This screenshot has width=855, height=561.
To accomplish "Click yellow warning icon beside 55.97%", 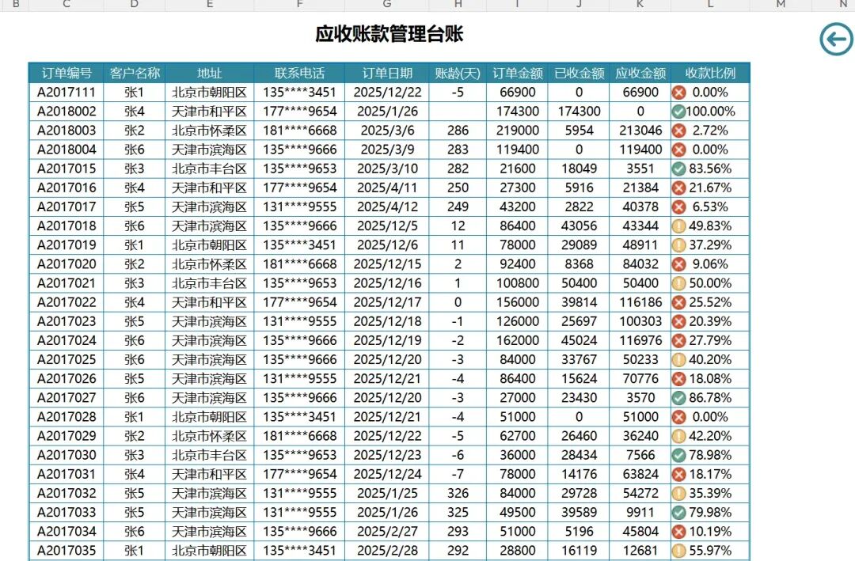I will coord(678,551).
